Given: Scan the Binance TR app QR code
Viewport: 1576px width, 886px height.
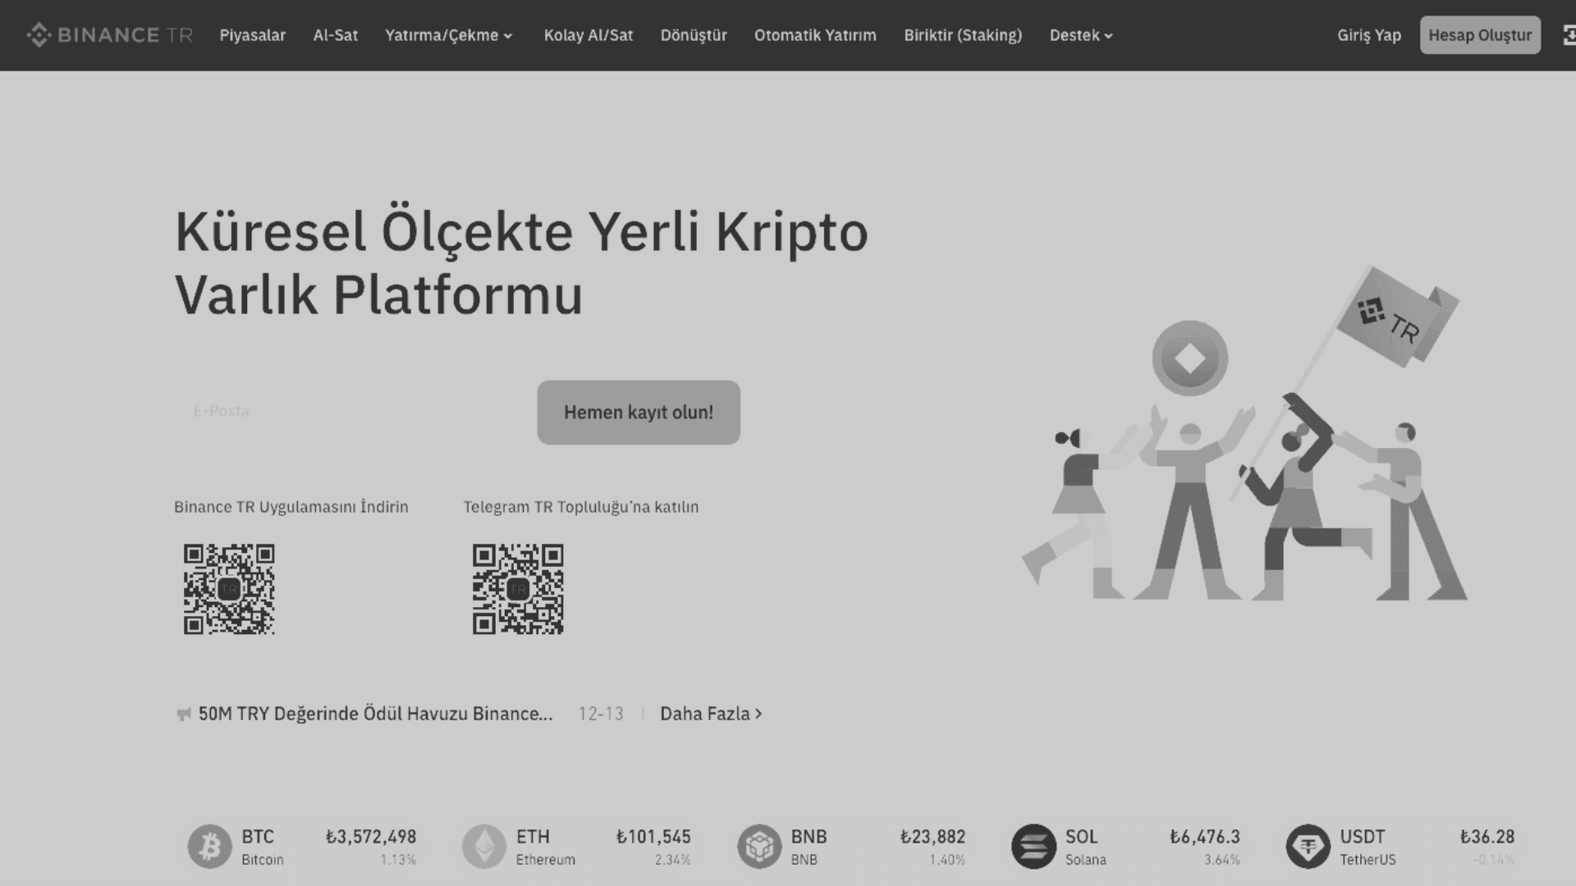Looking at the screenshot, I should point(229,590).
